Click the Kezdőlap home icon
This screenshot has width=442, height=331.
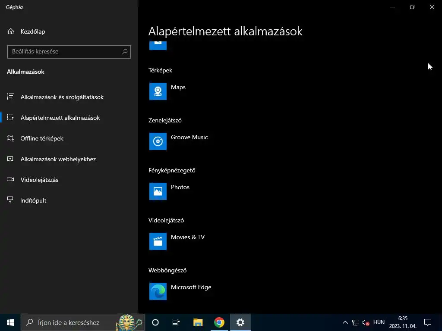(x=11, y=31)
